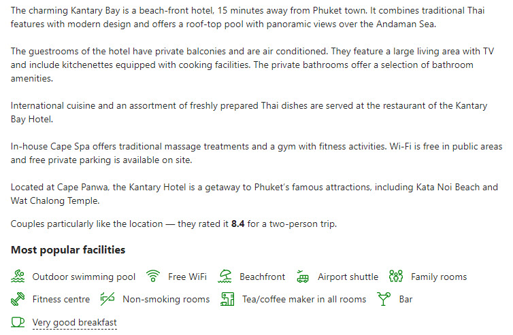This screenshot has width=513, height=335.
Task: Click the Bar cocktail glass icon
Action: click(x=384, y=299)
